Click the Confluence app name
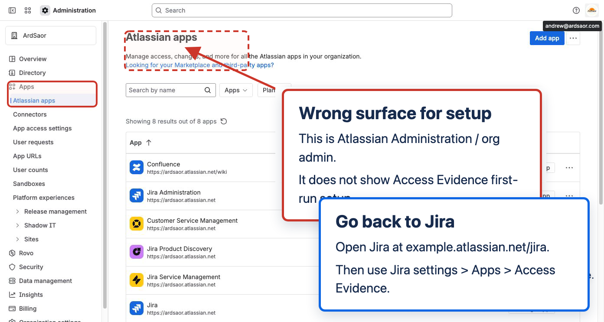604x322 pixels. point(163,164)
